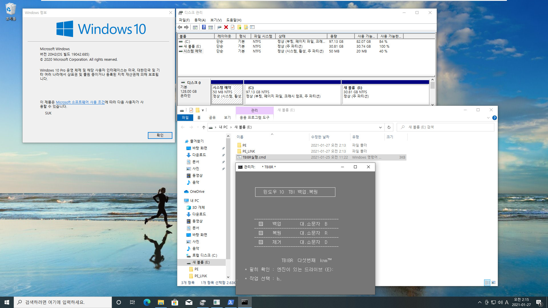Select the 시스템 예약 volume row in Disk Management
The width and height of the screenshot is (548, 308).
pos(306,51)
